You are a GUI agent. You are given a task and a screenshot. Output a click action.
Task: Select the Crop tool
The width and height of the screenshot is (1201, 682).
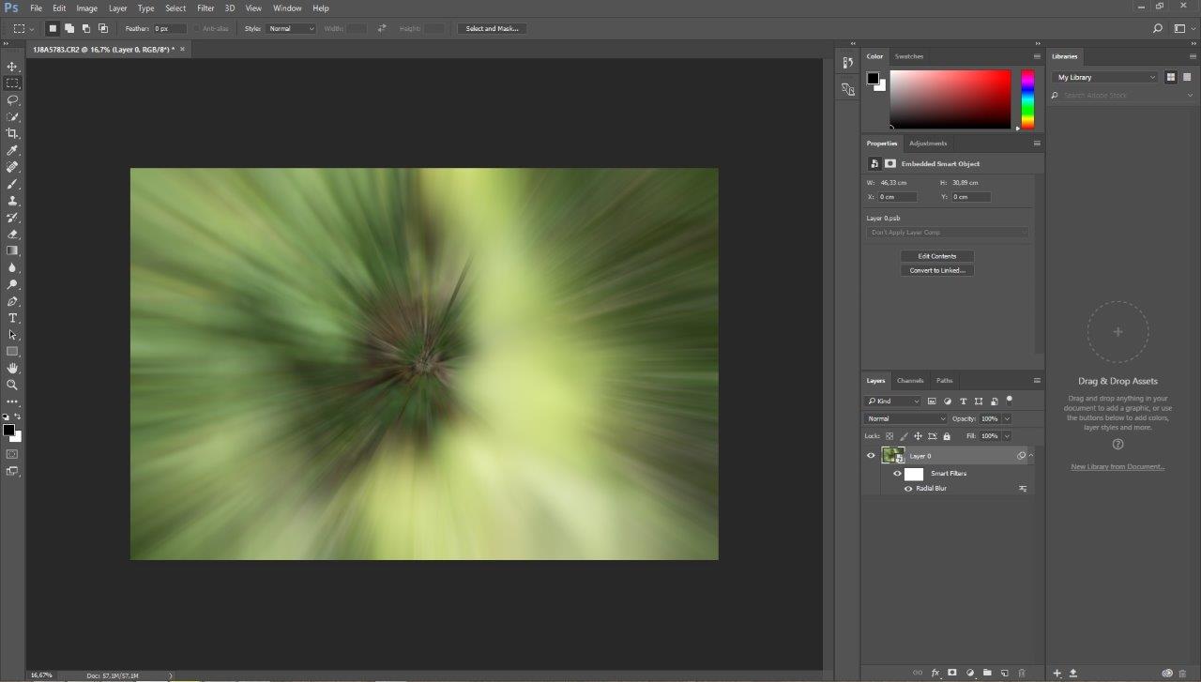tap(12, 133)
